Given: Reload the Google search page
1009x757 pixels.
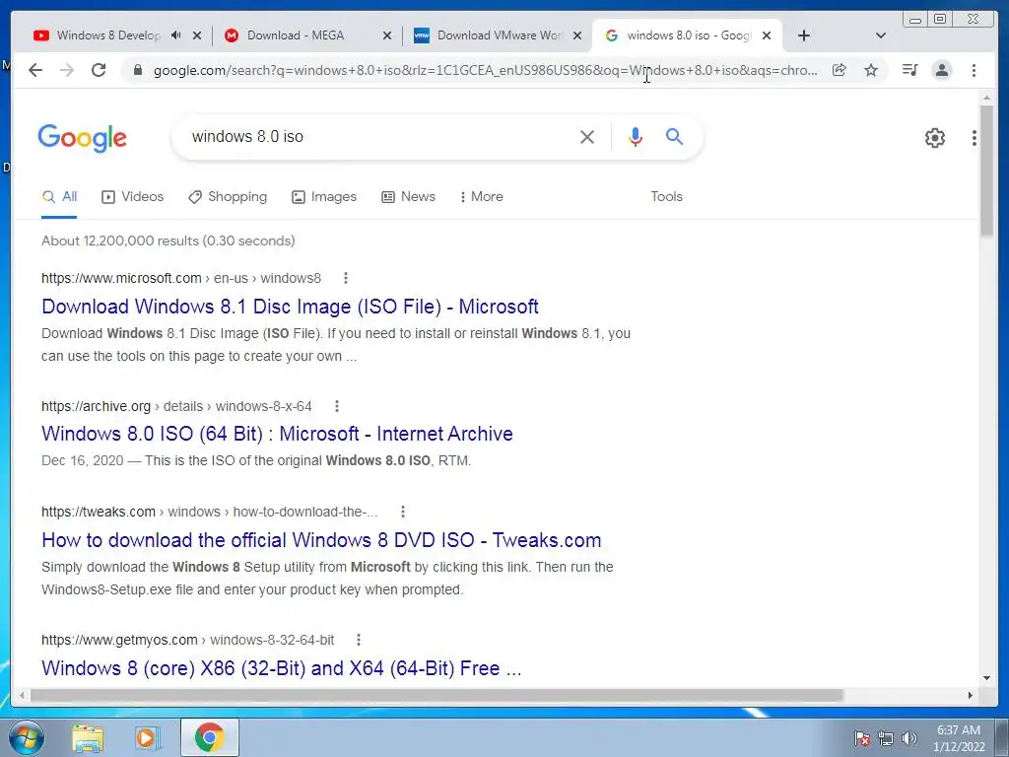Looking at the screenshot, I should click(x=99, y=70).
